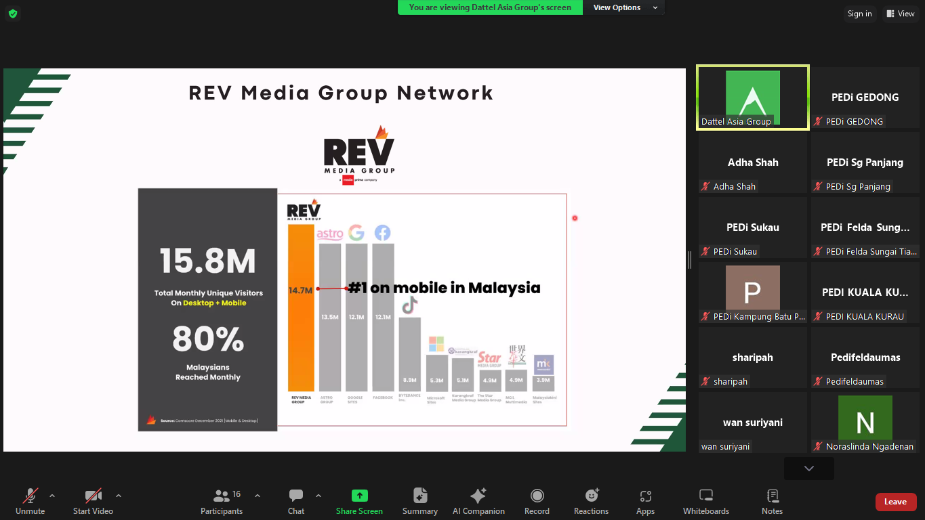Click muted mic icon on Adha Shah label
This screenshot has height=520, width=925.
pos(706,187)
